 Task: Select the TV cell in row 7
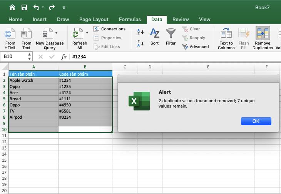pos(33,111)
